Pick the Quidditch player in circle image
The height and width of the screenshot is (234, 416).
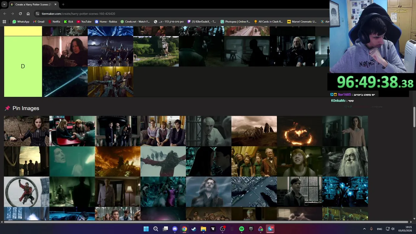(27, 192)
